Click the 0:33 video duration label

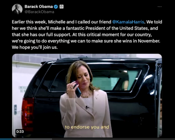click(x=20, y=132)
